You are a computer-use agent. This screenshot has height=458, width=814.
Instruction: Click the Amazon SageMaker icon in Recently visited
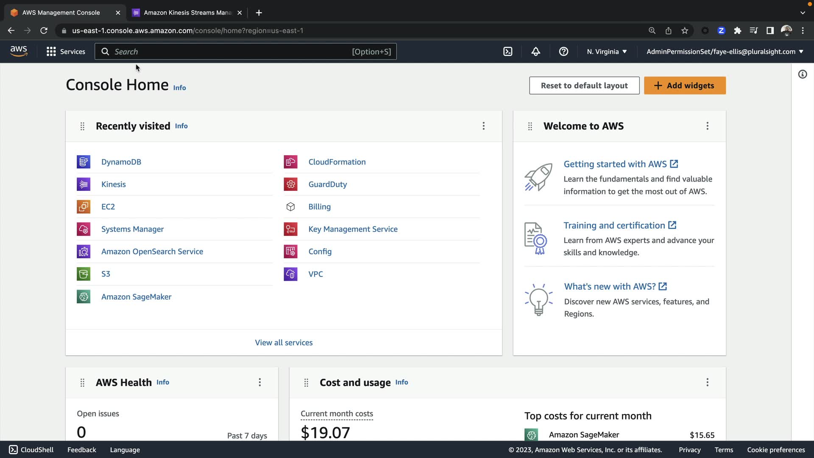(x=84, y=297)
